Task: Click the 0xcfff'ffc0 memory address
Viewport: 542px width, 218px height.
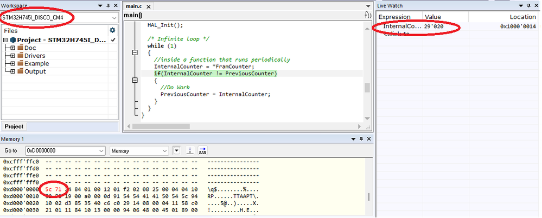Action: click(21, 162)
